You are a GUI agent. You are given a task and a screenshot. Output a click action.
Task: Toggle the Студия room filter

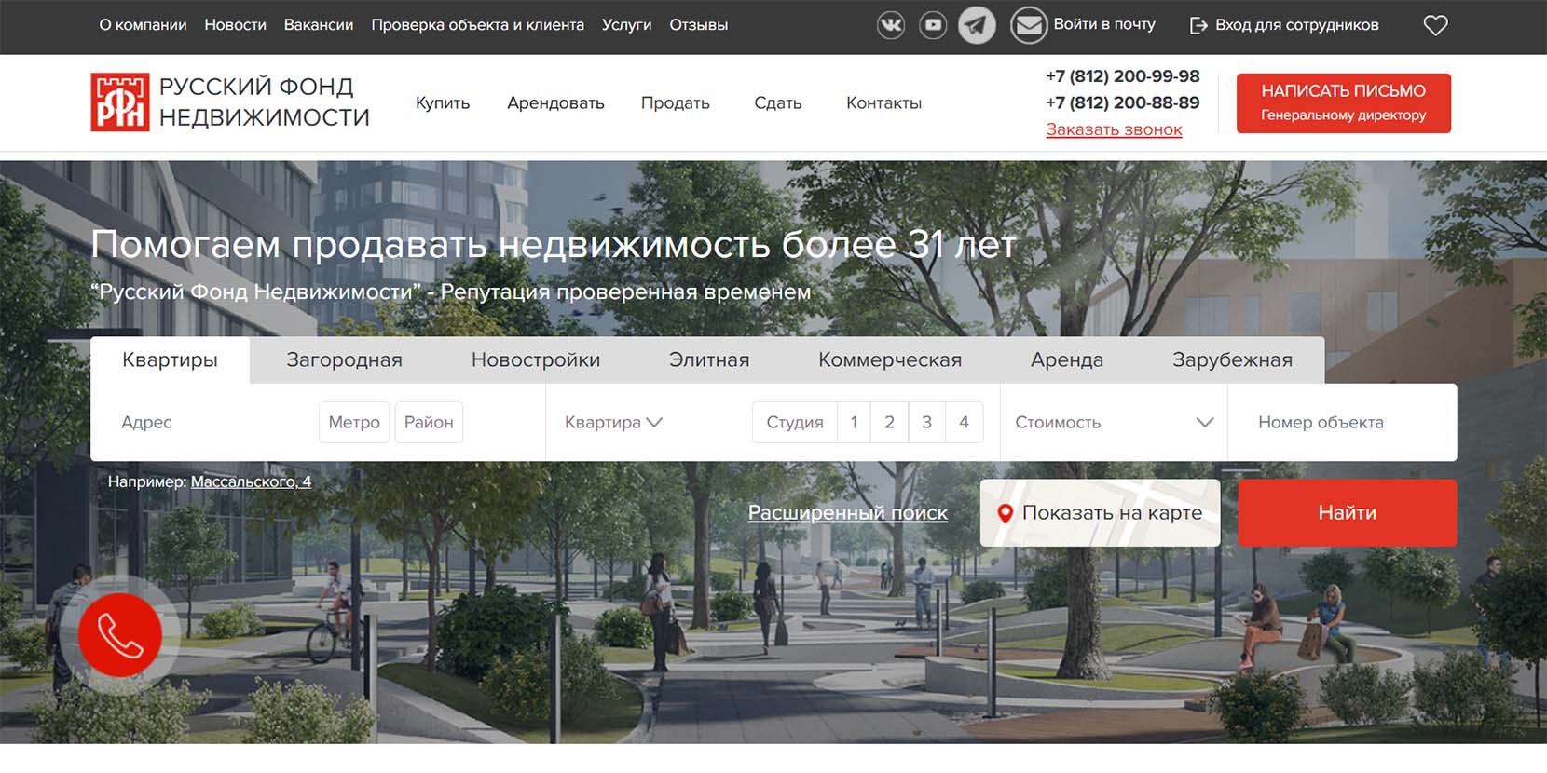pos(794,423)
